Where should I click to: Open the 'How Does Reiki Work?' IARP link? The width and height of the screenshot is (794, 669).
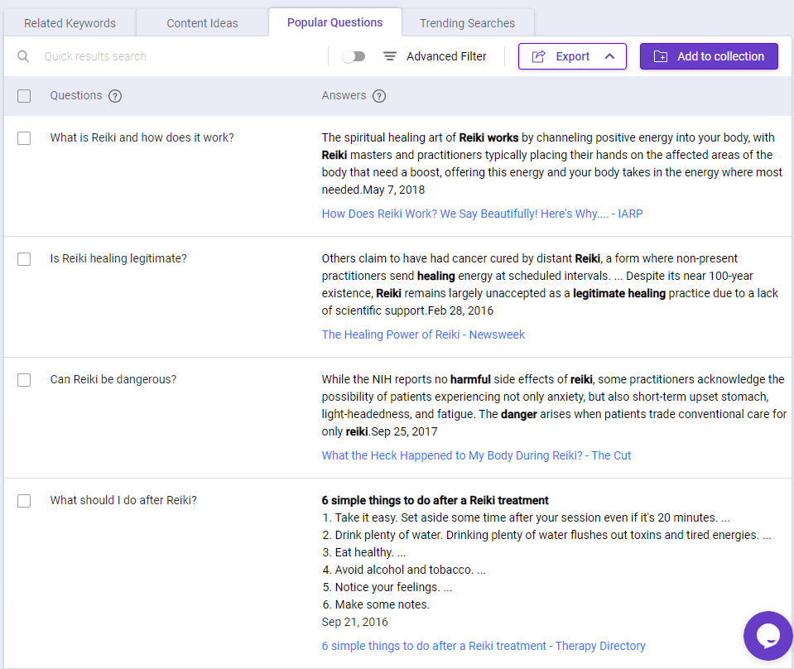coord(482,214)
